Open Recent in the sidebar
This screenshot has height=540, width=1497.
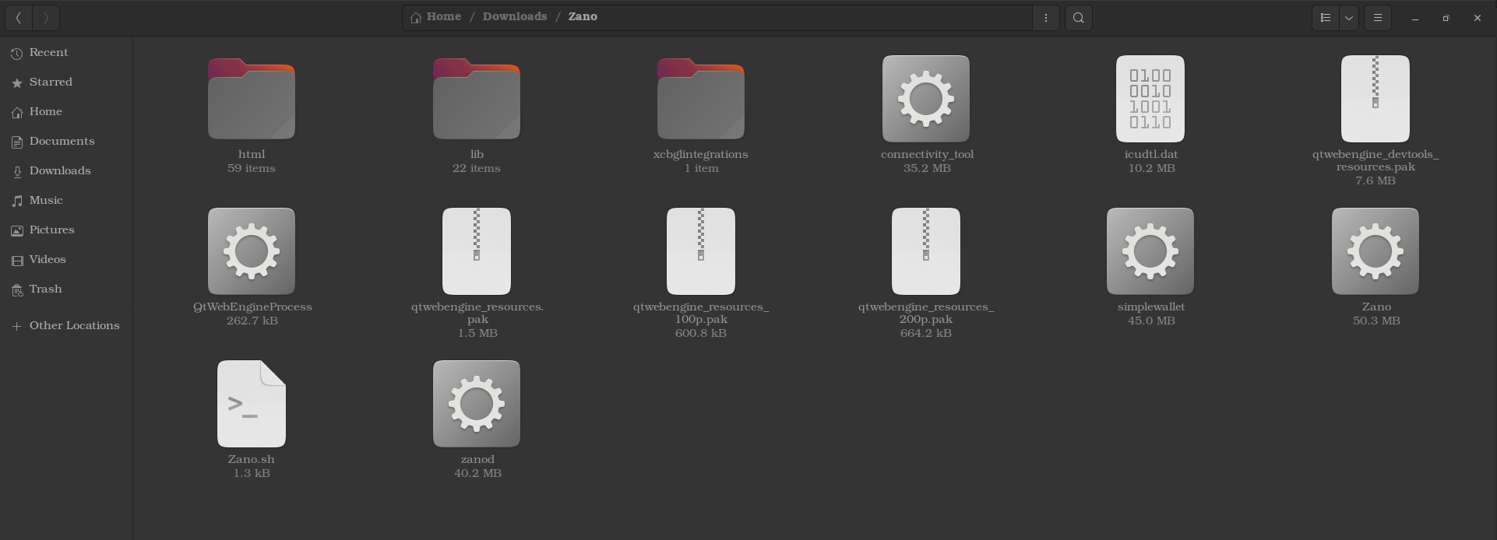48,52
